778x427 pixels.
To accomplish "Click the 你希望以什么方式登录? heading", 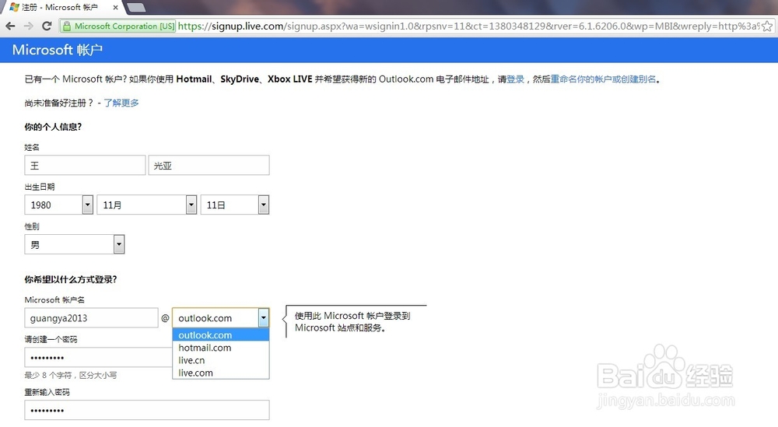I will (x=71, y=279).
